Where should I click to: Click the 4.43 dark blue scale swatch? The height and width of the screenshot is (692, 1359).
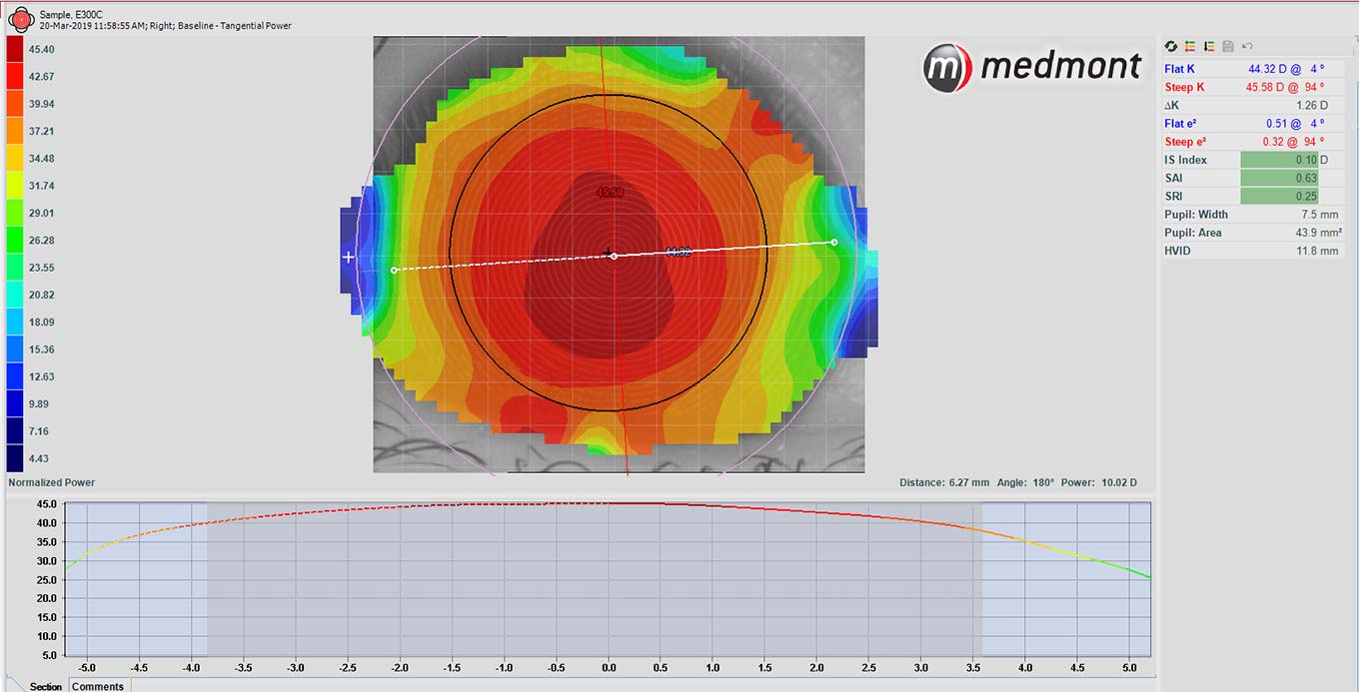pyautogui.click(x=16, y=458)
